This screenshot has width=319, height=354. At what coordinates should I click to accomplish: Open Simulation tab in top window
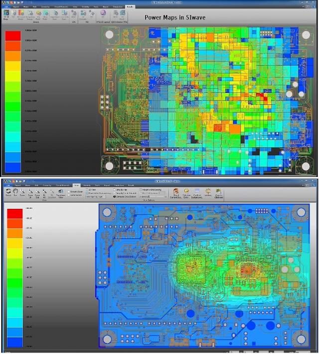coord(118,7)
